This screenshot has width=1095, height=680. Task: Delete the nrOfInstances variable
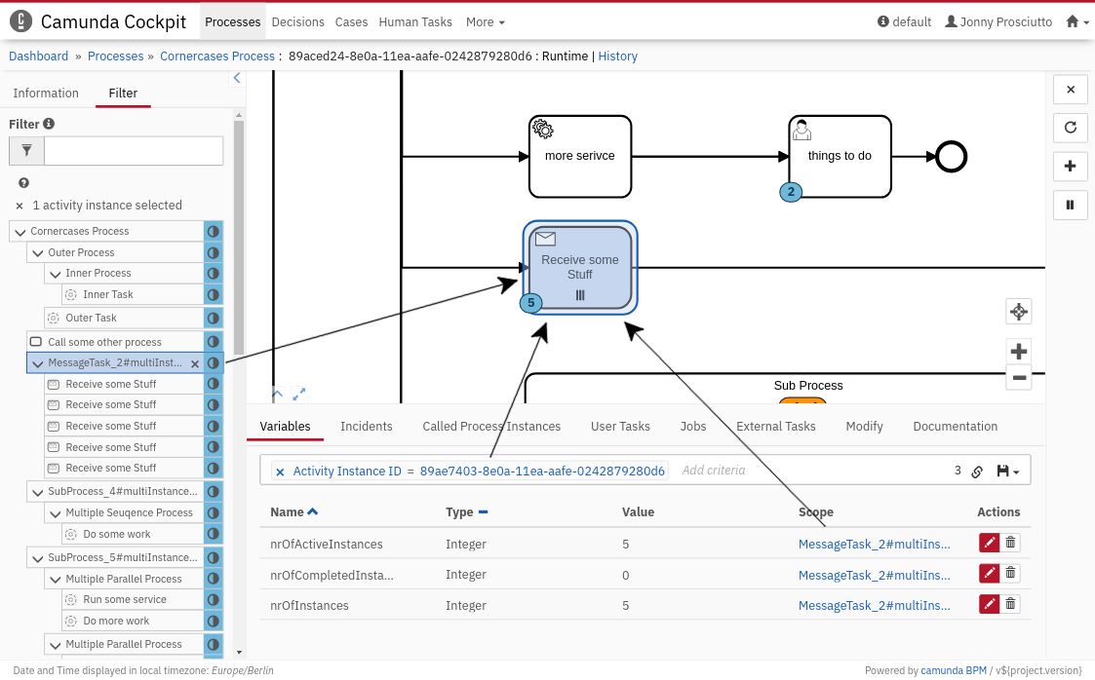tap(1011, 604)
